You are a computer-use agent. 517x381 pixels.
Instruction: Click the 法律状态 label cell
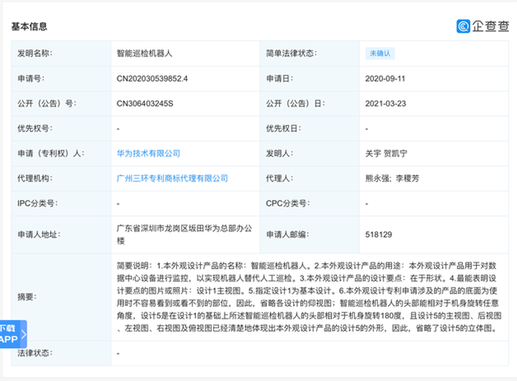tap(61, 353)
